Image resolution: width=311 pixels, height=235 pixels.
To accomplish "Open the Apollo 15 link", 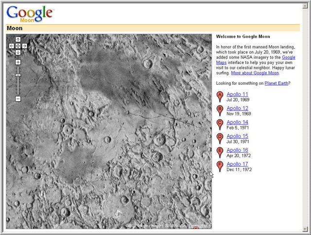I will point(237,136).
